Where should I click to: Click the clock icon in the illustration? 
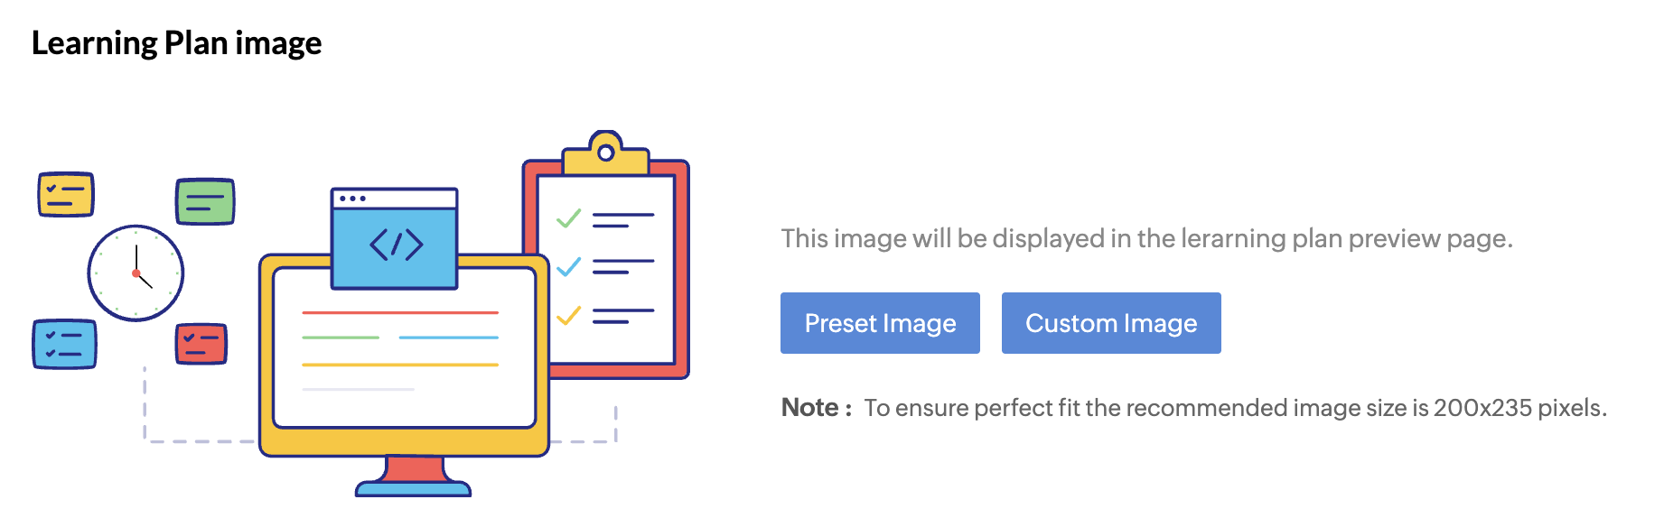tap(136, 273)
